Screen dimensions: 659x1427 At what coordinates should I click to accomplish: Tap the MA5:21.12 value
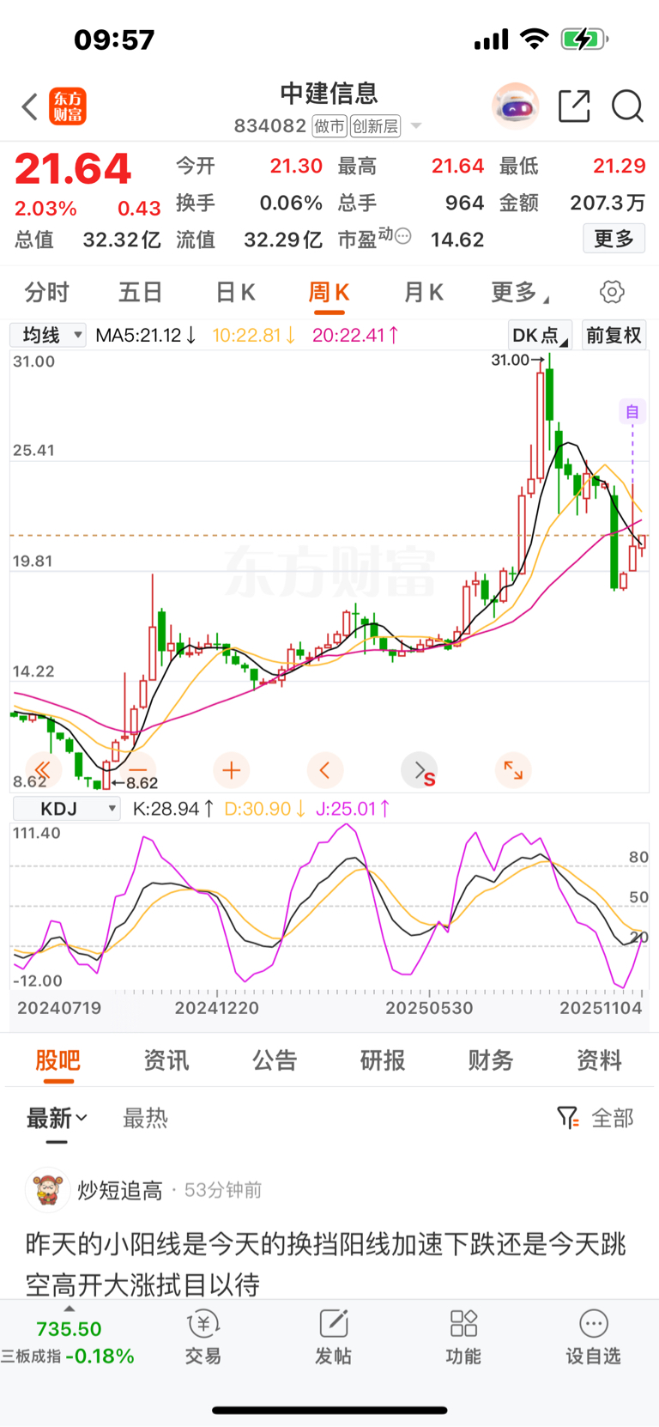point(146,335)
